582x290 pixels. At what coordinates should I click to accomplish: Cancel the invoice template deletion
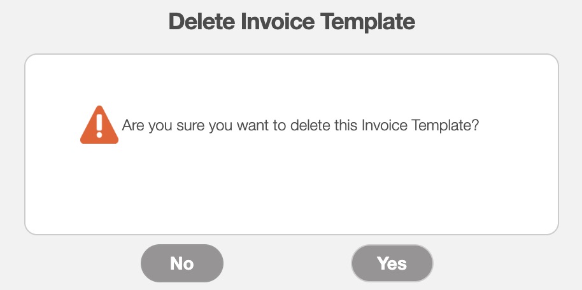pyautogui.click(x=182, y=263)
